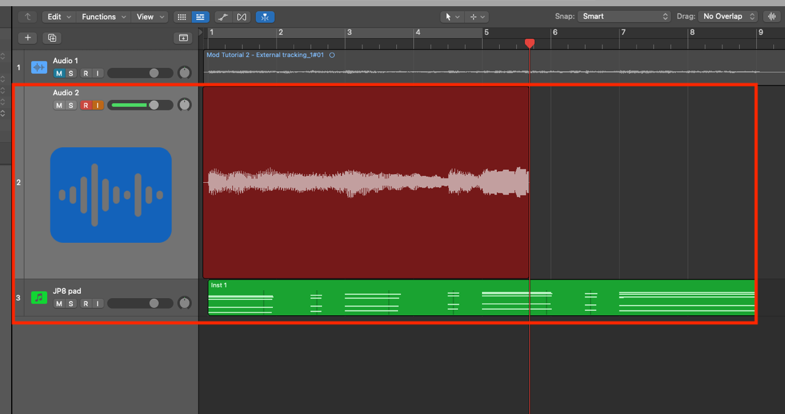The height and width of the screenshot is (414, 785).
Task: Solo the Audio 1 track
Action: point(71,73)
